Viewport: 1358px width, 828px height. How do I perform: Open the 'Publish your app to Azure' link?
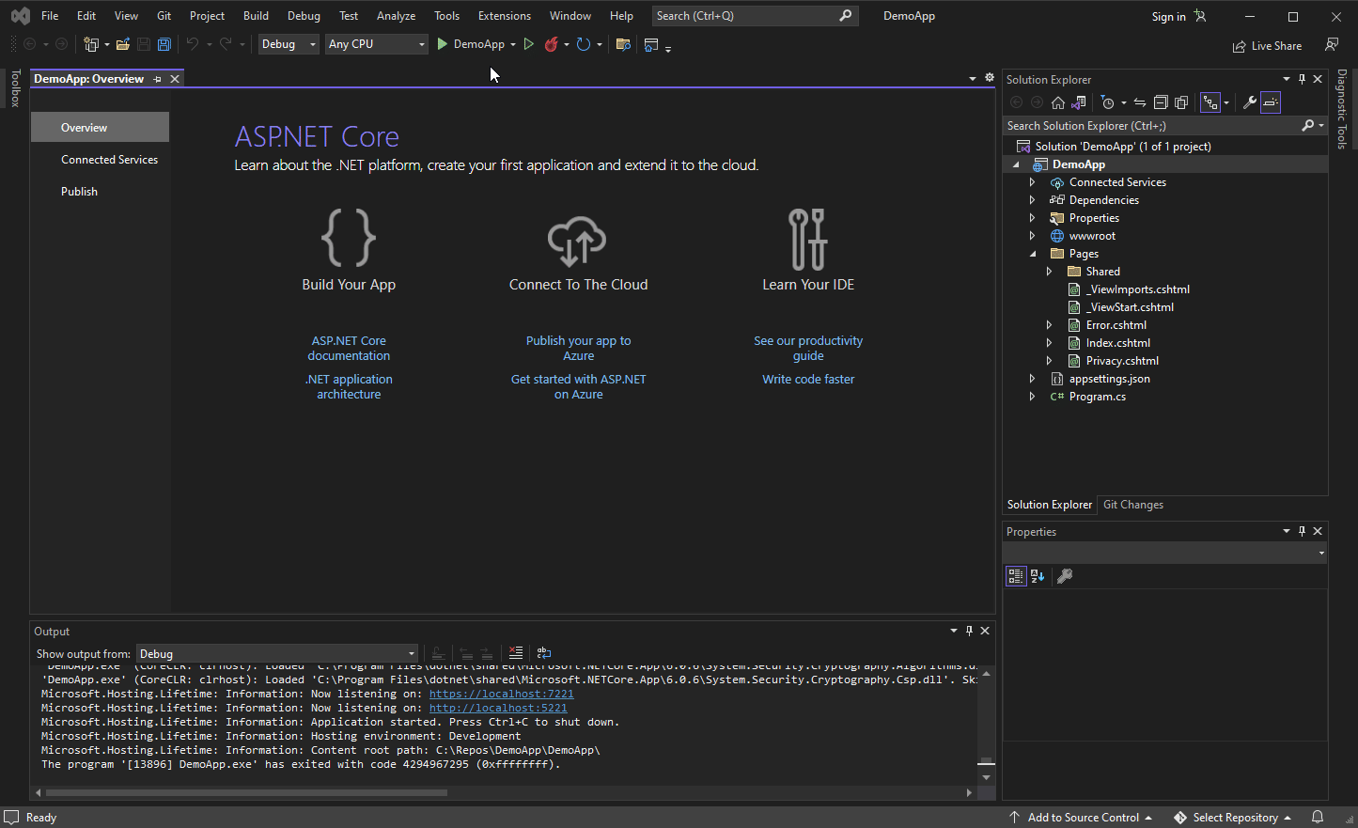pyautogui.click(x=578, y=348)
